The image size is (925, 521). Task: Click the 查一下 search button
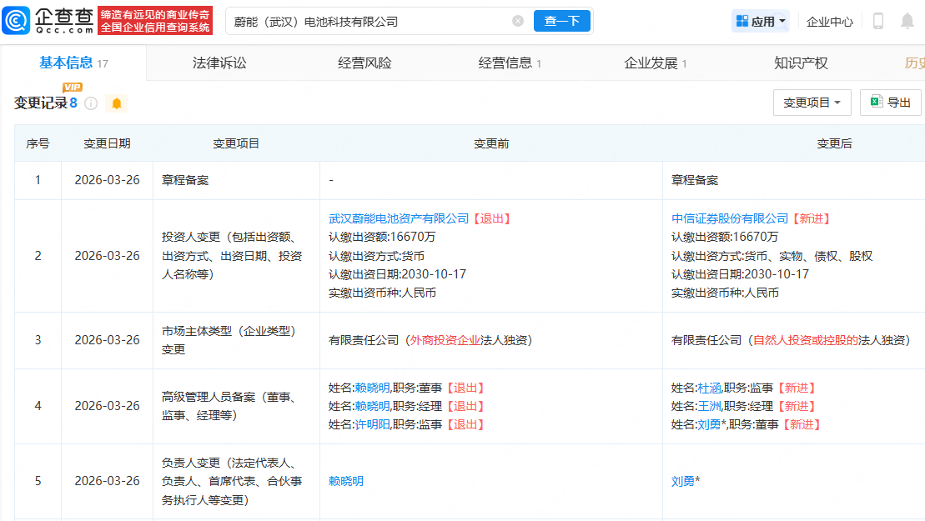coord(561,21)
